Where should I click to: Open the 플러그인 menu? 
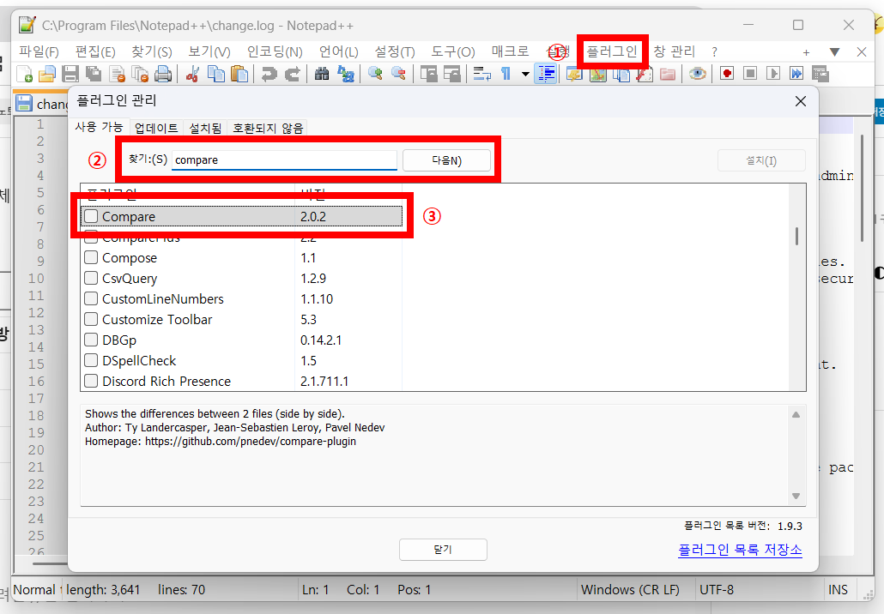(x=612, y=51)
